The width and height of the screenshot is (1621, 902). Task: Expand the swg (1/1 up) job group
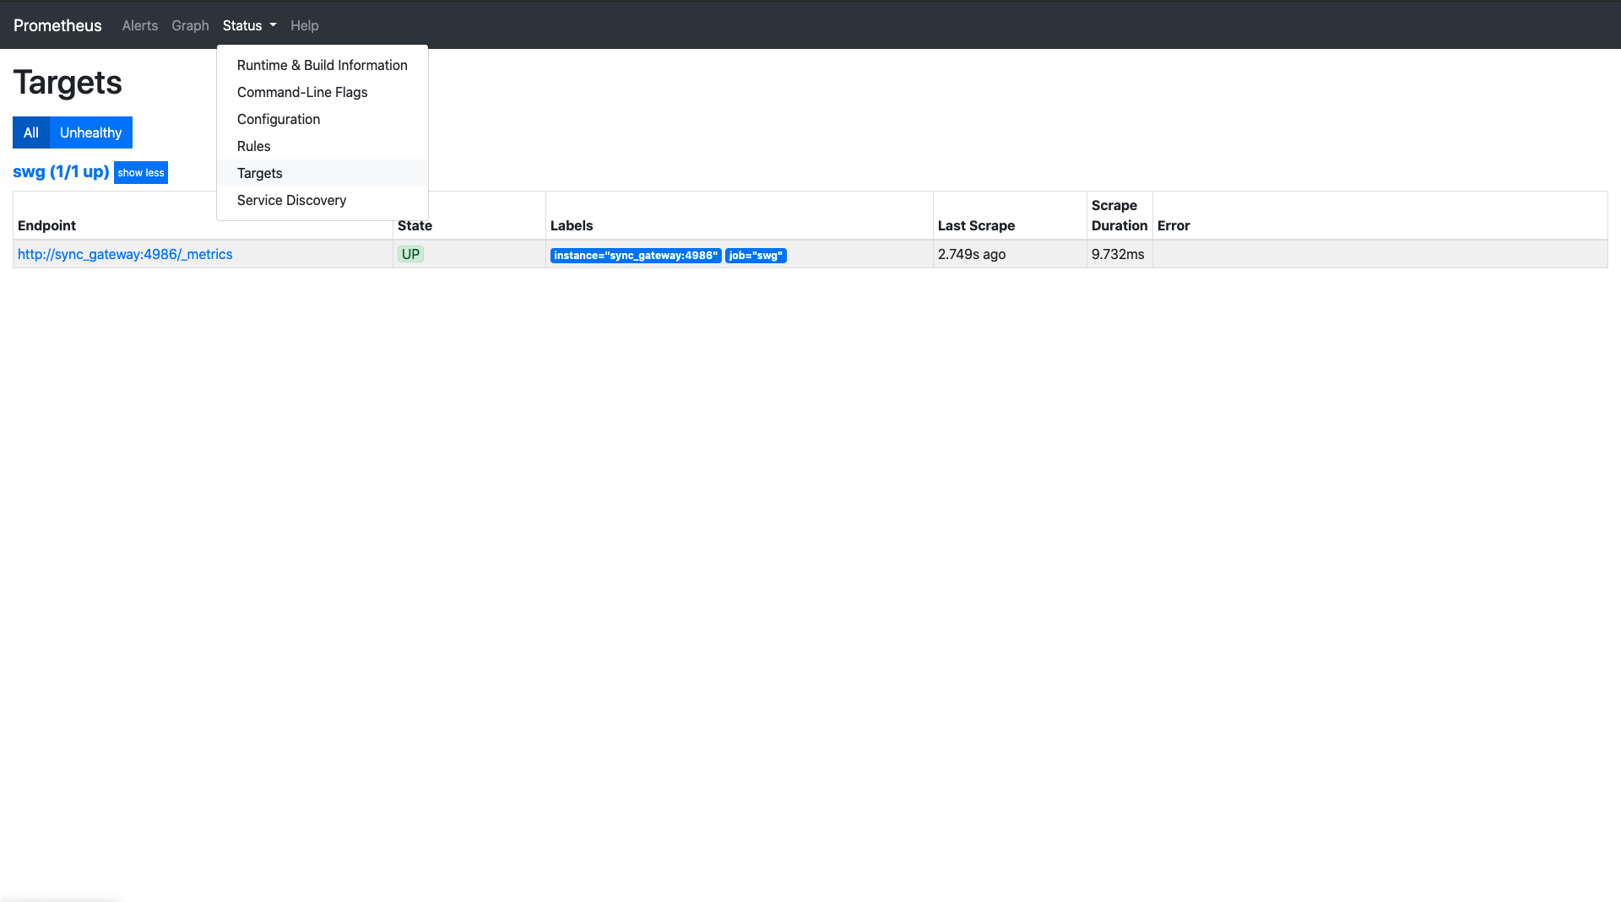pyautogui.click(x=60, y=171)
